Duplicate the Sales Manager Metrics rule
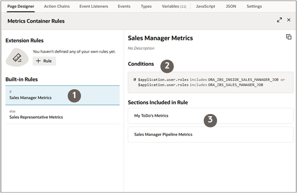This screenshot has height=193, width=297. click(x=289, y=37)
